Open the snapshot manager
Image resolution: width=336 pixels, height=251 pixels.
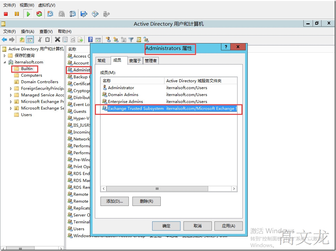[73, 14]
